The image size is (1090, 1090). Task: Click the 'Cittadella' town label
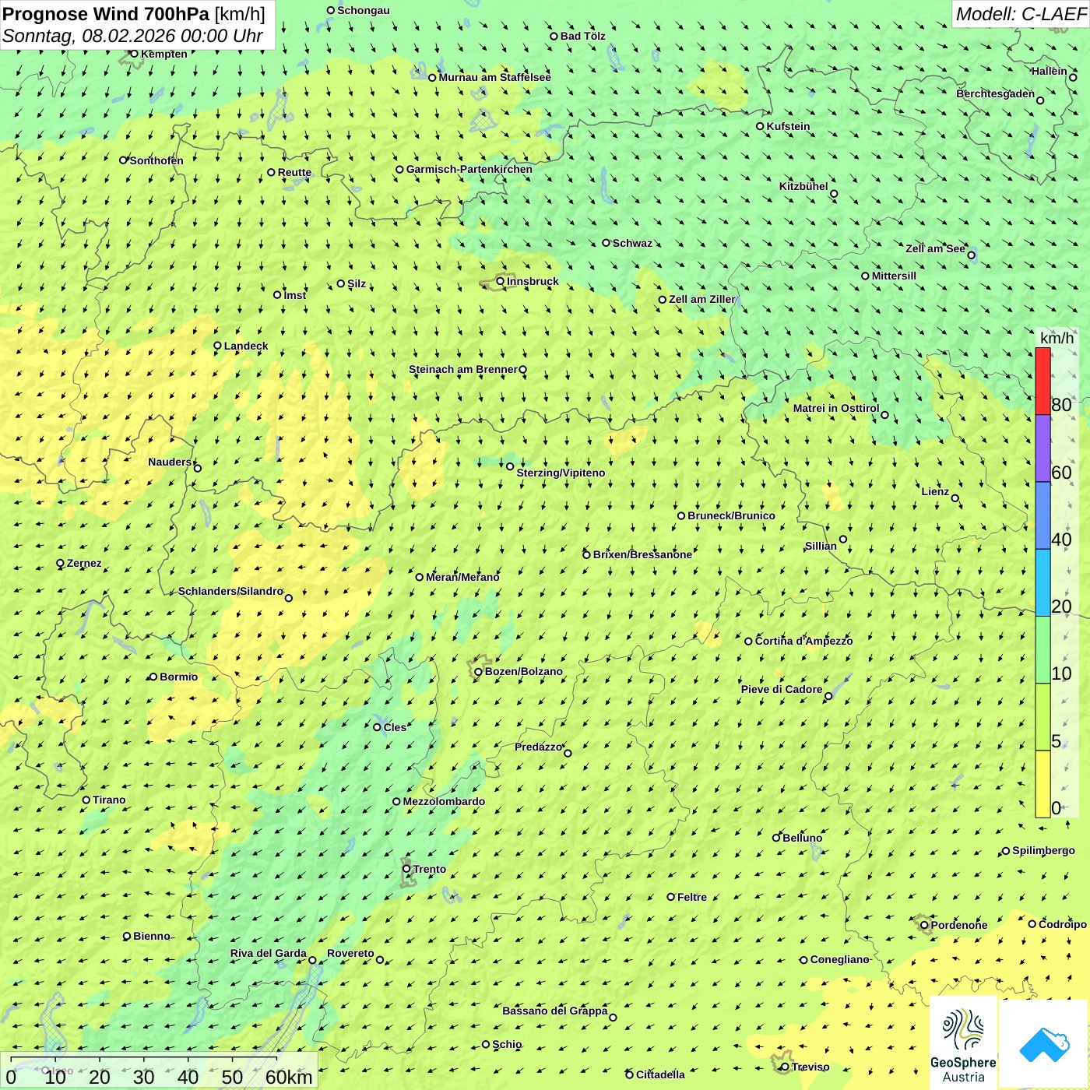tap(660, 1074)
